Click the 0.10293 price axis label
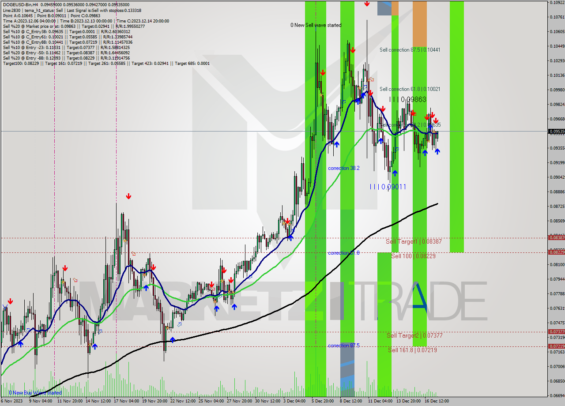 pos(557,60)
